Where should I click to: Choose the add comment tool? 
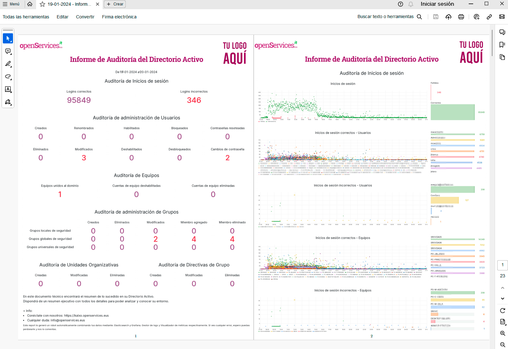coord(8,51)
